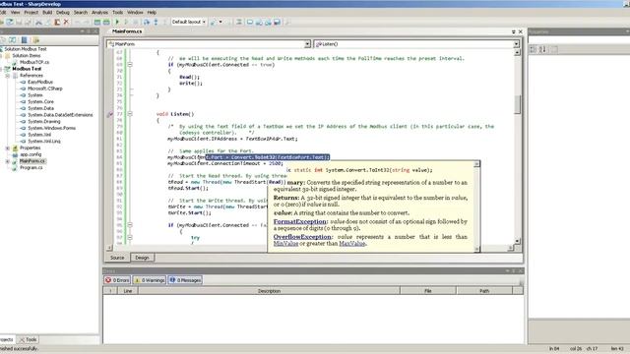Follow the MaxValue link in tooltip
Screen dimensions: 630x354
click(352, 243)
